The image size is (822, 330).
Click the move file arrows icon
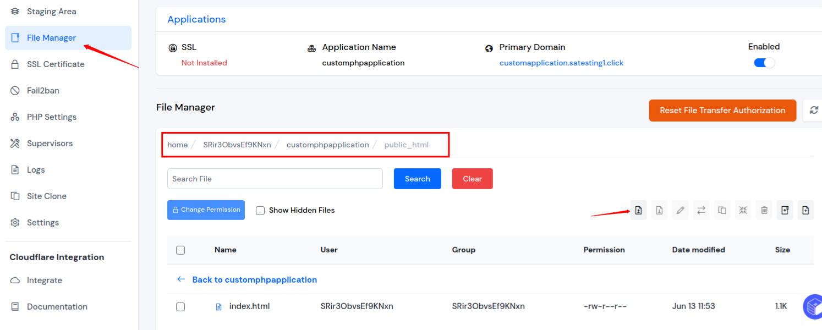pyautogui.click(x=701, y=210)
